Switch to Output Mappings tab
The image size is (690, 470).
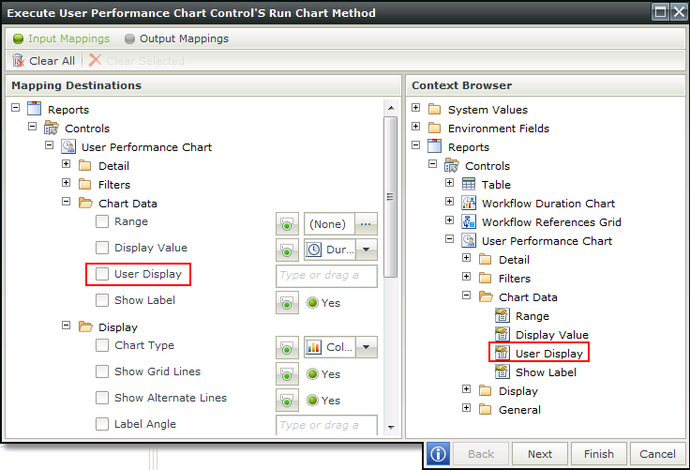point(177,38)
